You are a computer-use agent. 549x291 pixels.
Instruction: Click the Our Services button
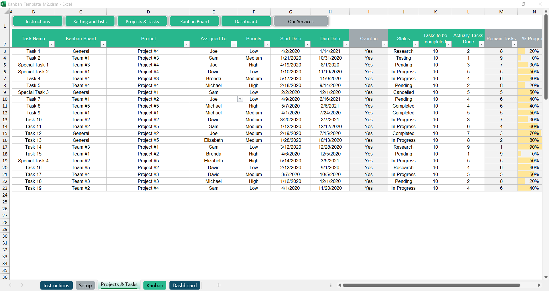tap(301, 21)
